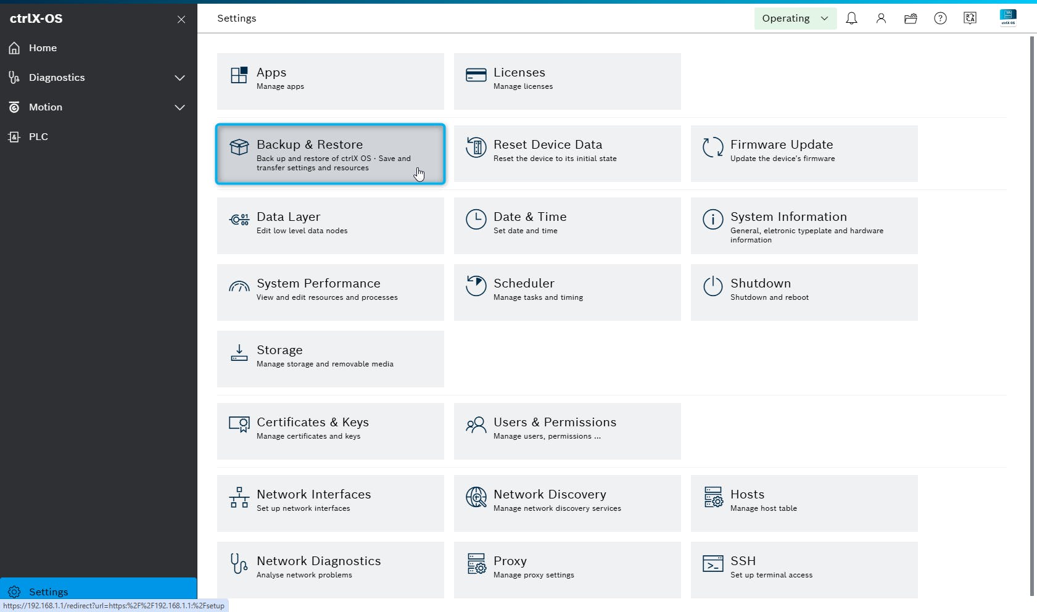Open the Backup & Restore tile
Screen dimensions: 1037x612
(330, 154)
